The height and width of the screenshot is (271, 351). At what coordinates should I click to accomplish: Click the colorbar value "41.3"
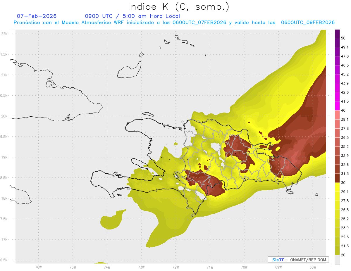(345, 101)
